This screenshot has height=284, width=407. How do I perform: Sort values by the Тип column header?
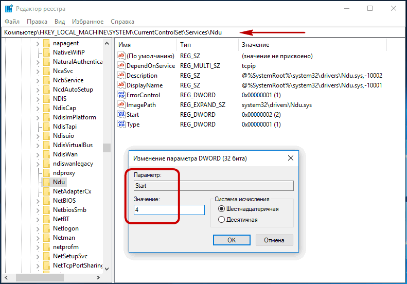click(x=208, y=45)
